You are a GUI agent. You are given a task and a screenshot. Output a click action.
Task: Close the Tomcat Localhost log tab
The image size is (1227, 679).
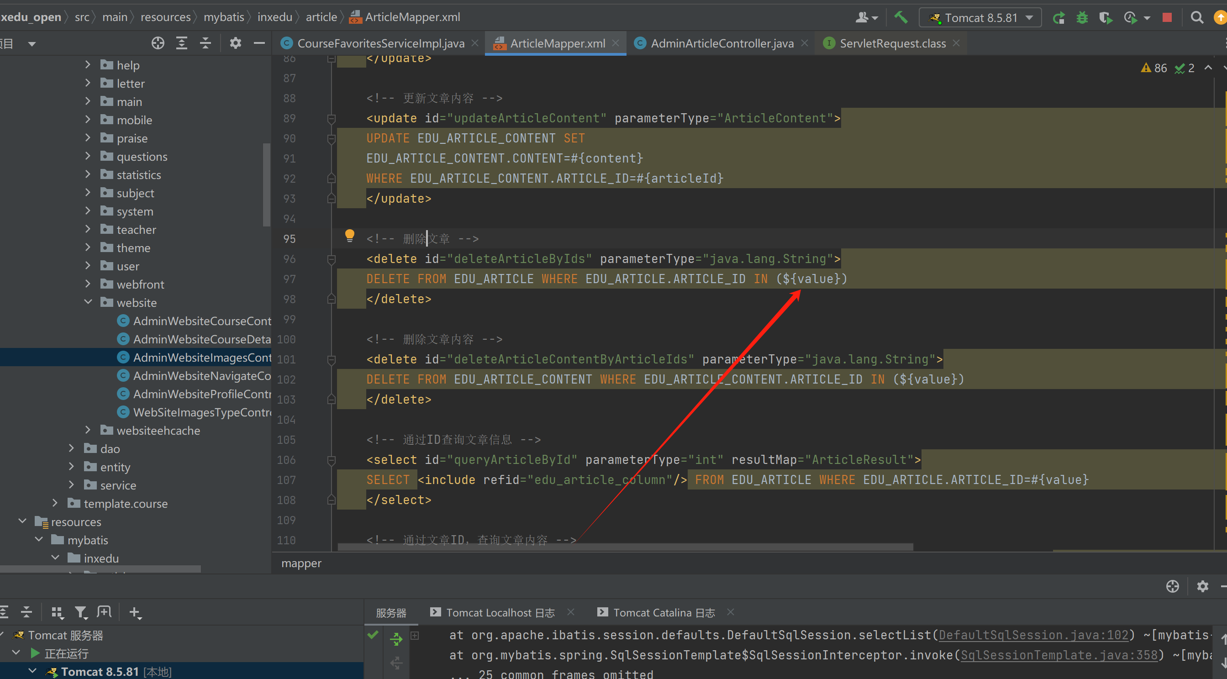pyautogui.click(x=571, y=612)
